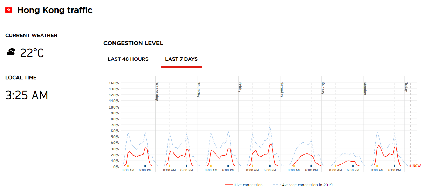Click the Hong Kong flag icon
The height and width of the screenshot is (193, 430).
(9, 10)
